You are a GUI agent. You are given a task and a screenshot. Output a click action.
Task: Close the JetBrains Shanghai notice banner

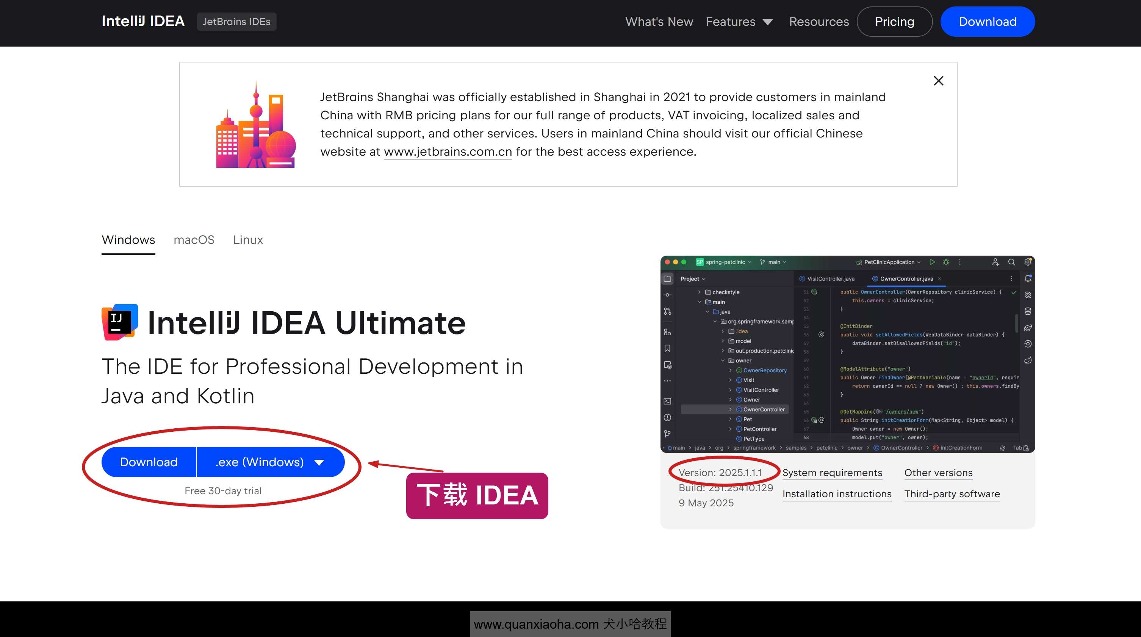[938, 81]
